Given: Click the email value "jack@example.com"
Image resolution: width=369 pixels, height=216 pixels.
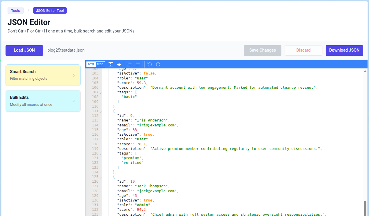Looking at the screenshot, I should tap(157, 191).
